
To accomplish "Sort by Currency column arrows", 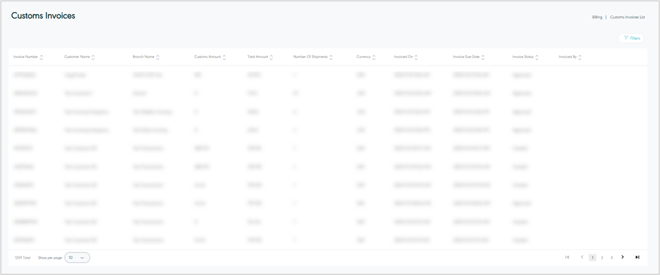I will pyautogui.click(x=374, y=58).
